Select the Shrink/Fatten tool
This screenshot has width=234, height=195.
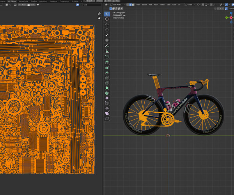coord(107,108)
